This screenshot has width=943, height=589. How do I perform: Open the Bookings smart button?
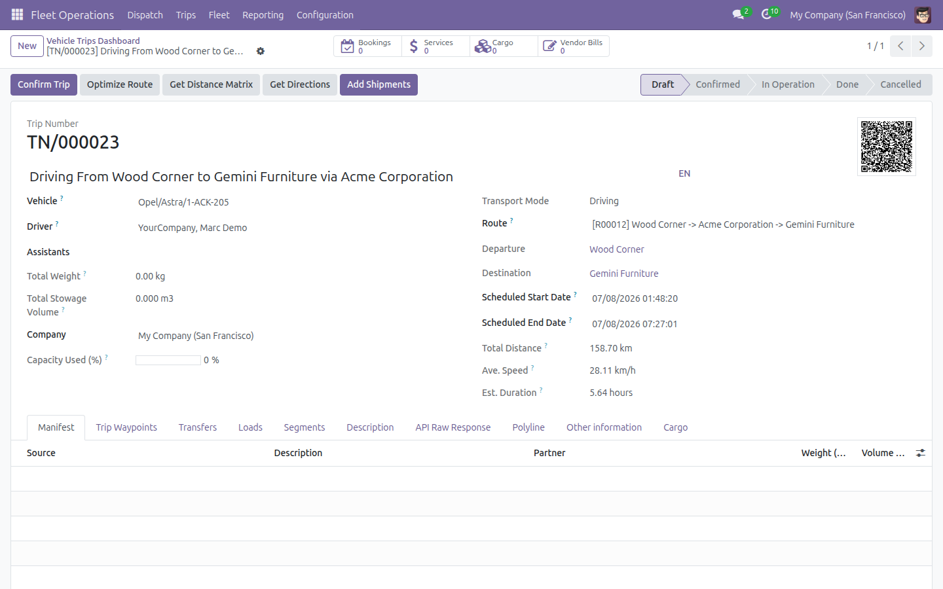(367, 46)
